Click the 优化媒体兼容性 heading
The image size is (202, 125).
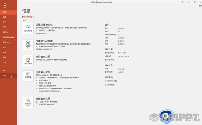pyautogui.click(x=44, y=25)
